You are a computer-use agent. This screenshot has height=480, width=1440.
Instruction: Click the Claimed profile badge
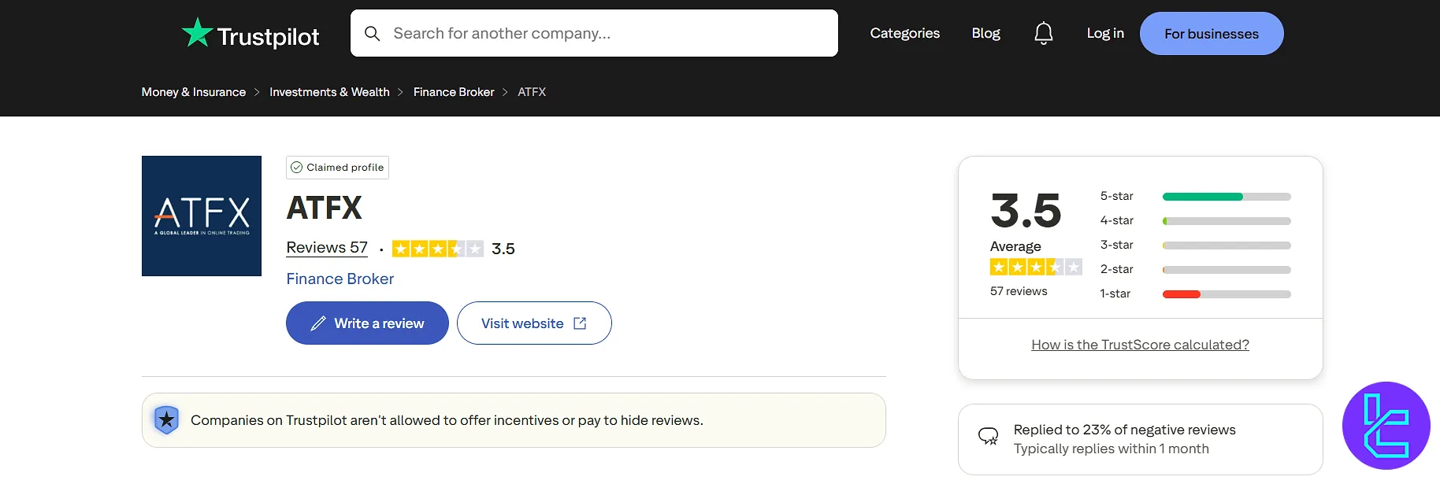337,168
